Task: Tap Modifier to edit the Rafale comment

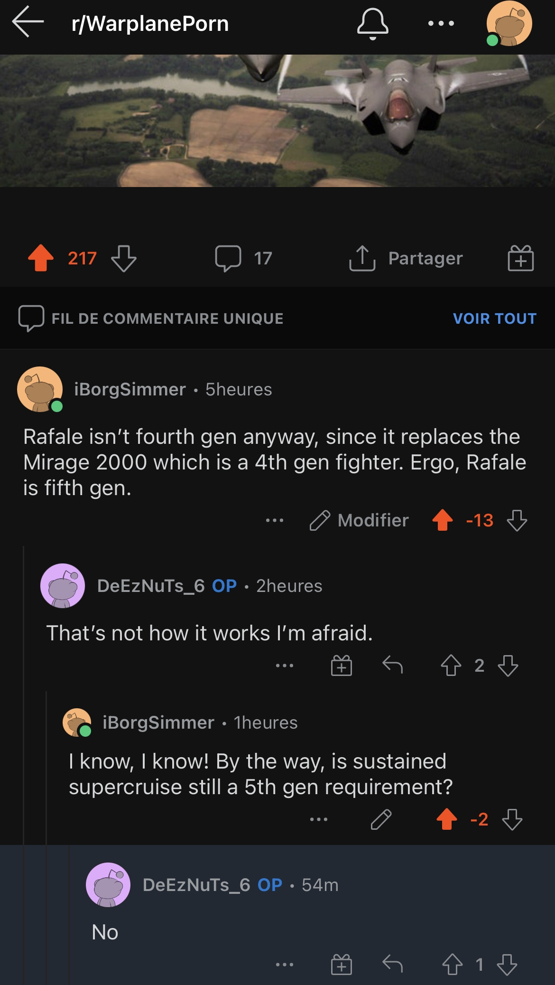Action: pyautogui.click(x=360, y=520)
